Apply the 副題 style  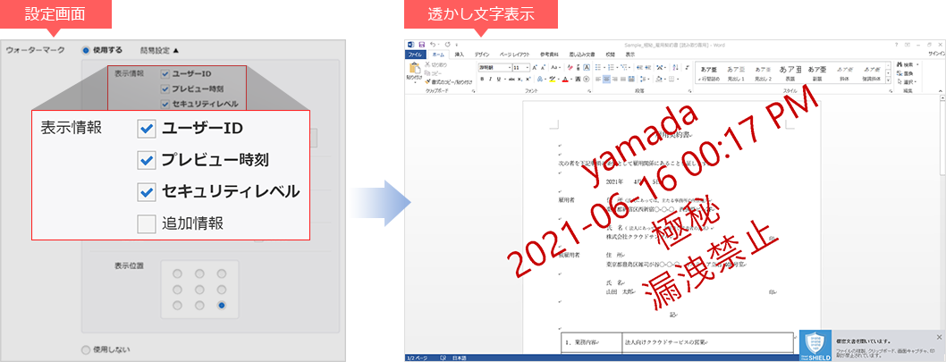click(817, 73)
